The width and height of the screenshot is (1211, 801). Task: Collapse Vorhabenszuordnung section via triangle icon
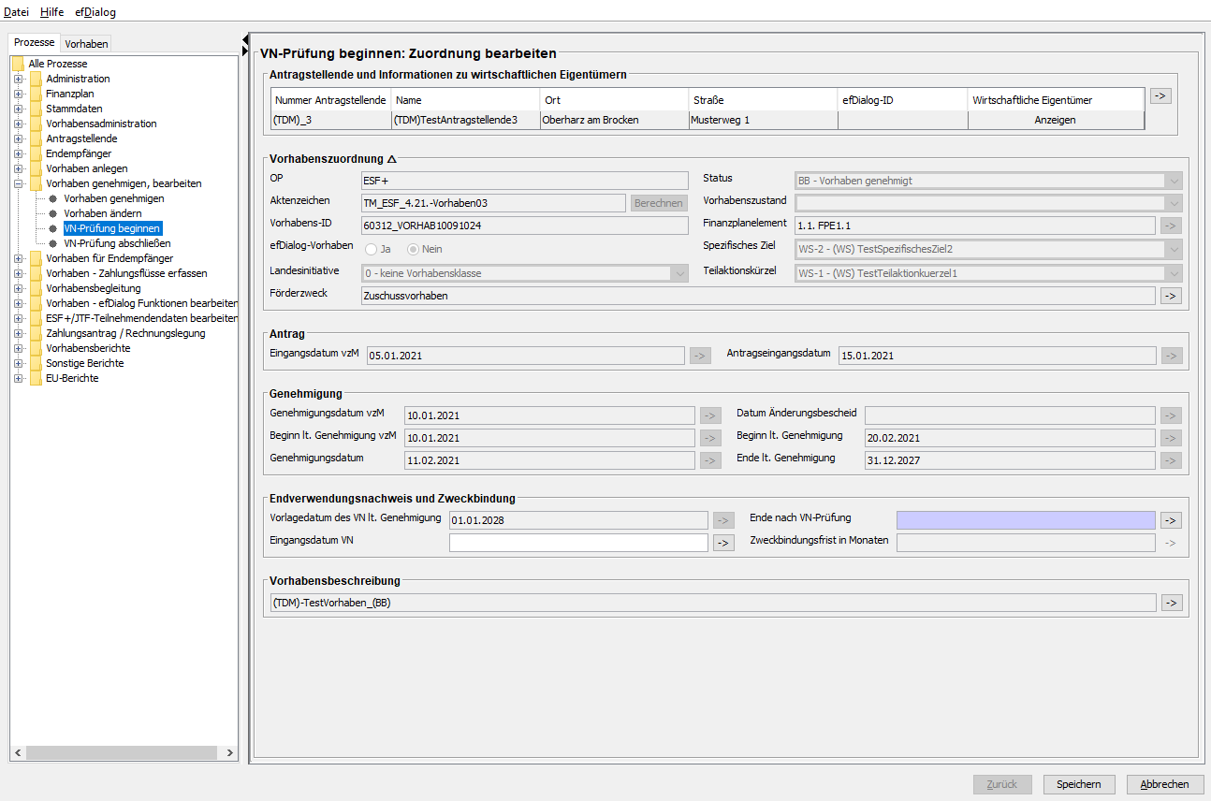click(x=392, y=160)
